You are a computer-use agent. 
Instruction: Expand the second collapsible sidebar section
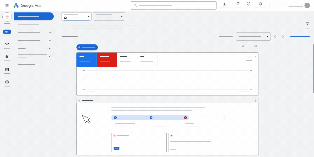[50, 40]
